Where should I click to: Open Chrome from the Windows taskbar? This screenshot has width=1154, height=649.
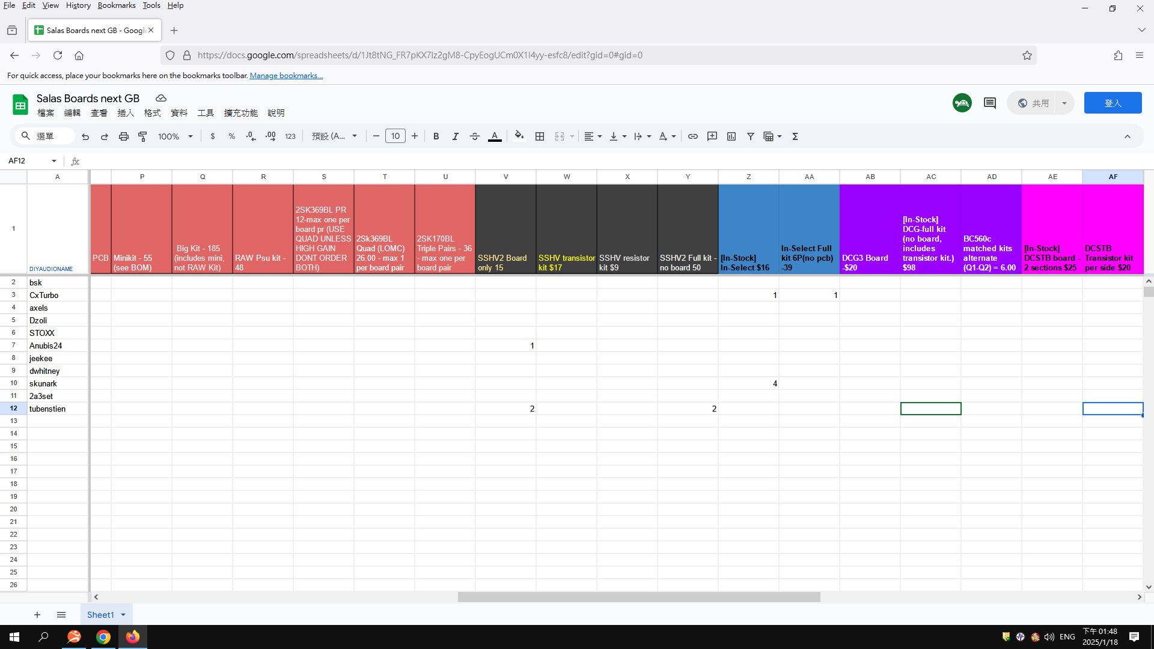pyautogui.click(x=103, y=637)
